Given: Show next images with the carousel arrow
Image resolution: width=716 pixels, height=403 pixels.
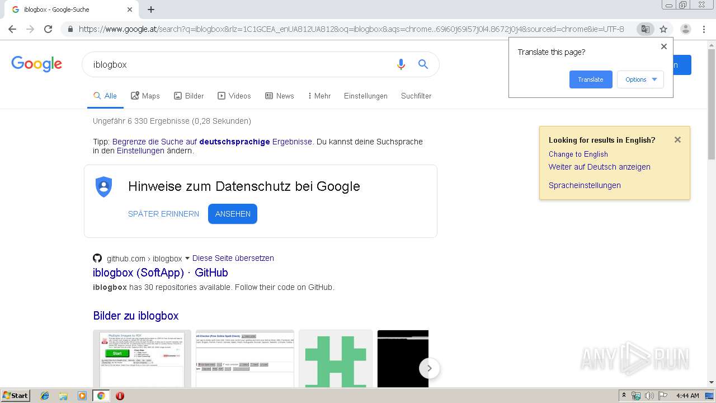Looking at the screenshot, I should 430,368.
